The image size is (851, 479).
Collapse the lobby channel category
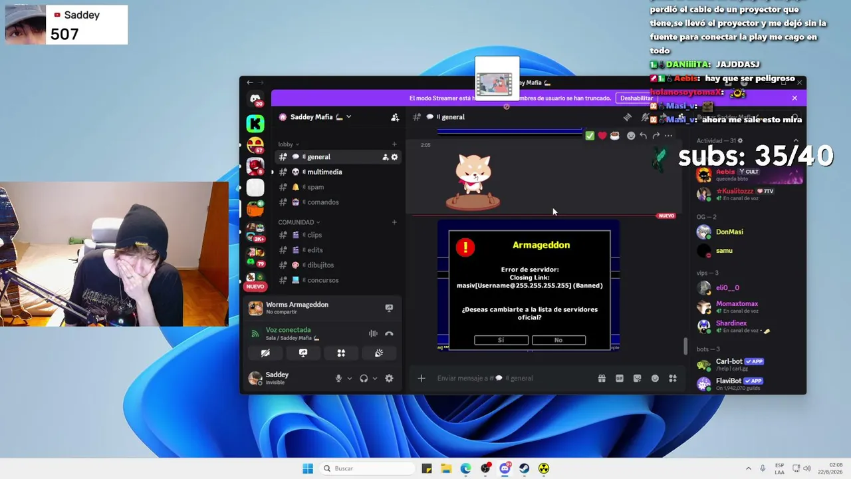[289, 144]
